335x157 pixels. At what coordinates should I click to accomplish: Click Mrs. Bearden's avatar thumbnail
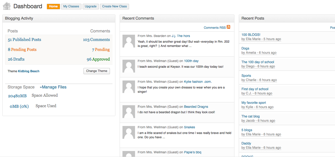point(128,41)
